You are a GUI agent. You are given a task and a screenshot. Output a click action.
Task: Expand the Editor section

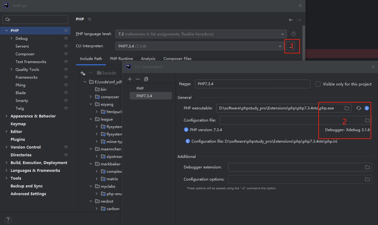tap(7, 131)
